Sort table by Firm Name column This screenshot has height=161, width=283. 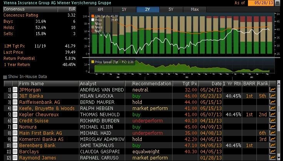click(x=49, y=83)
